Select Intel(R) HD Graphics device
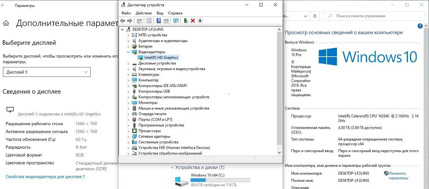The image size is (429, 189). [161, 58]
